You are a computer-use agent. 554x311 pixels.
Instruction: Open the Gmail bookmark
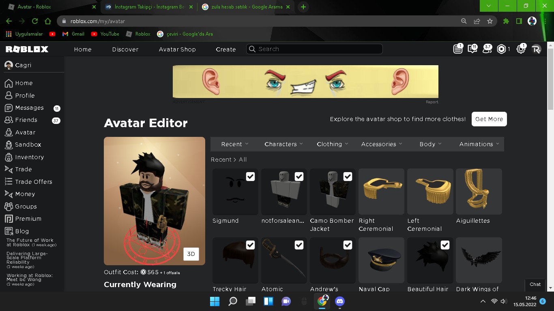(73, 34)
